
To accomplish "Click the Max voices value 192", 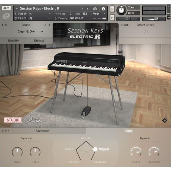I will click(85, 14).
